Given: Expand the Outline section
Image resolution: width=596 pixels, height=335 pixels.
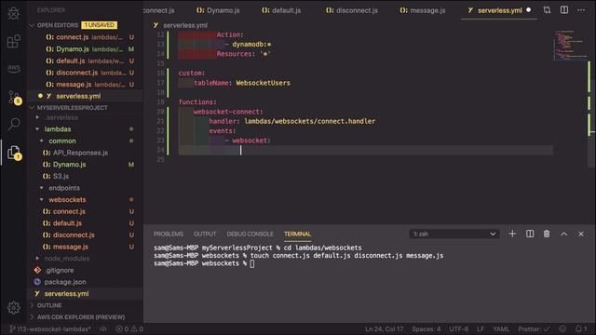Looking at the screenshot, I should point(49,305).
